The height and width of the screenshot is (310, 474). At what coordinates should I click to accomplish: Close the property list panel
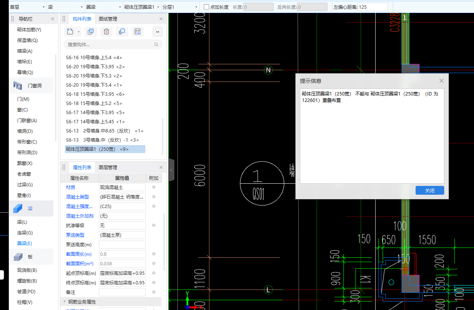(x=161, y=167)
